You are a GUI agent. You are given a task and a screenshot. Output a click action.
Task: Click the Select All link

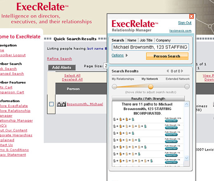point(72,75)
